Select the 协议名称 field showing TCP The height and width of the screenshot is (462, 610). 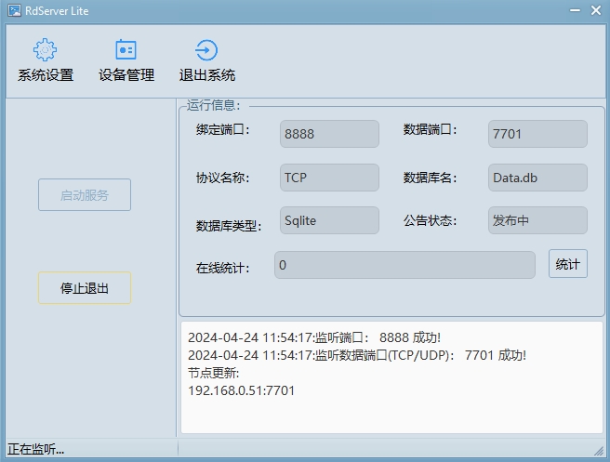pos(329,178)
